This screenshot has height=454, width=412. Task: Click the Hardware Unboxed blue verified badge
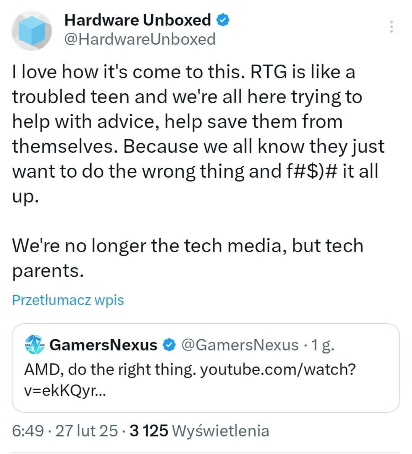[223, 20]
